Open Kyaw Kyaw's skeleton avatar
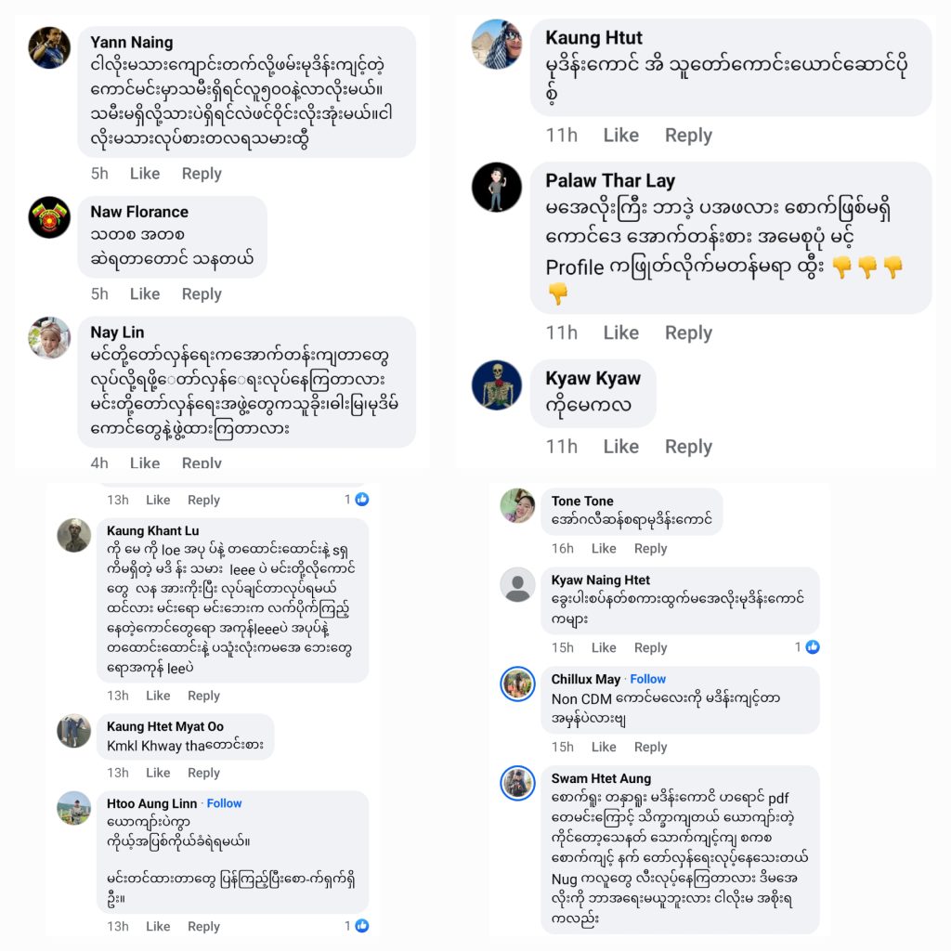The width and height of the screenshot is (951, 951). [x=496, y=384]
